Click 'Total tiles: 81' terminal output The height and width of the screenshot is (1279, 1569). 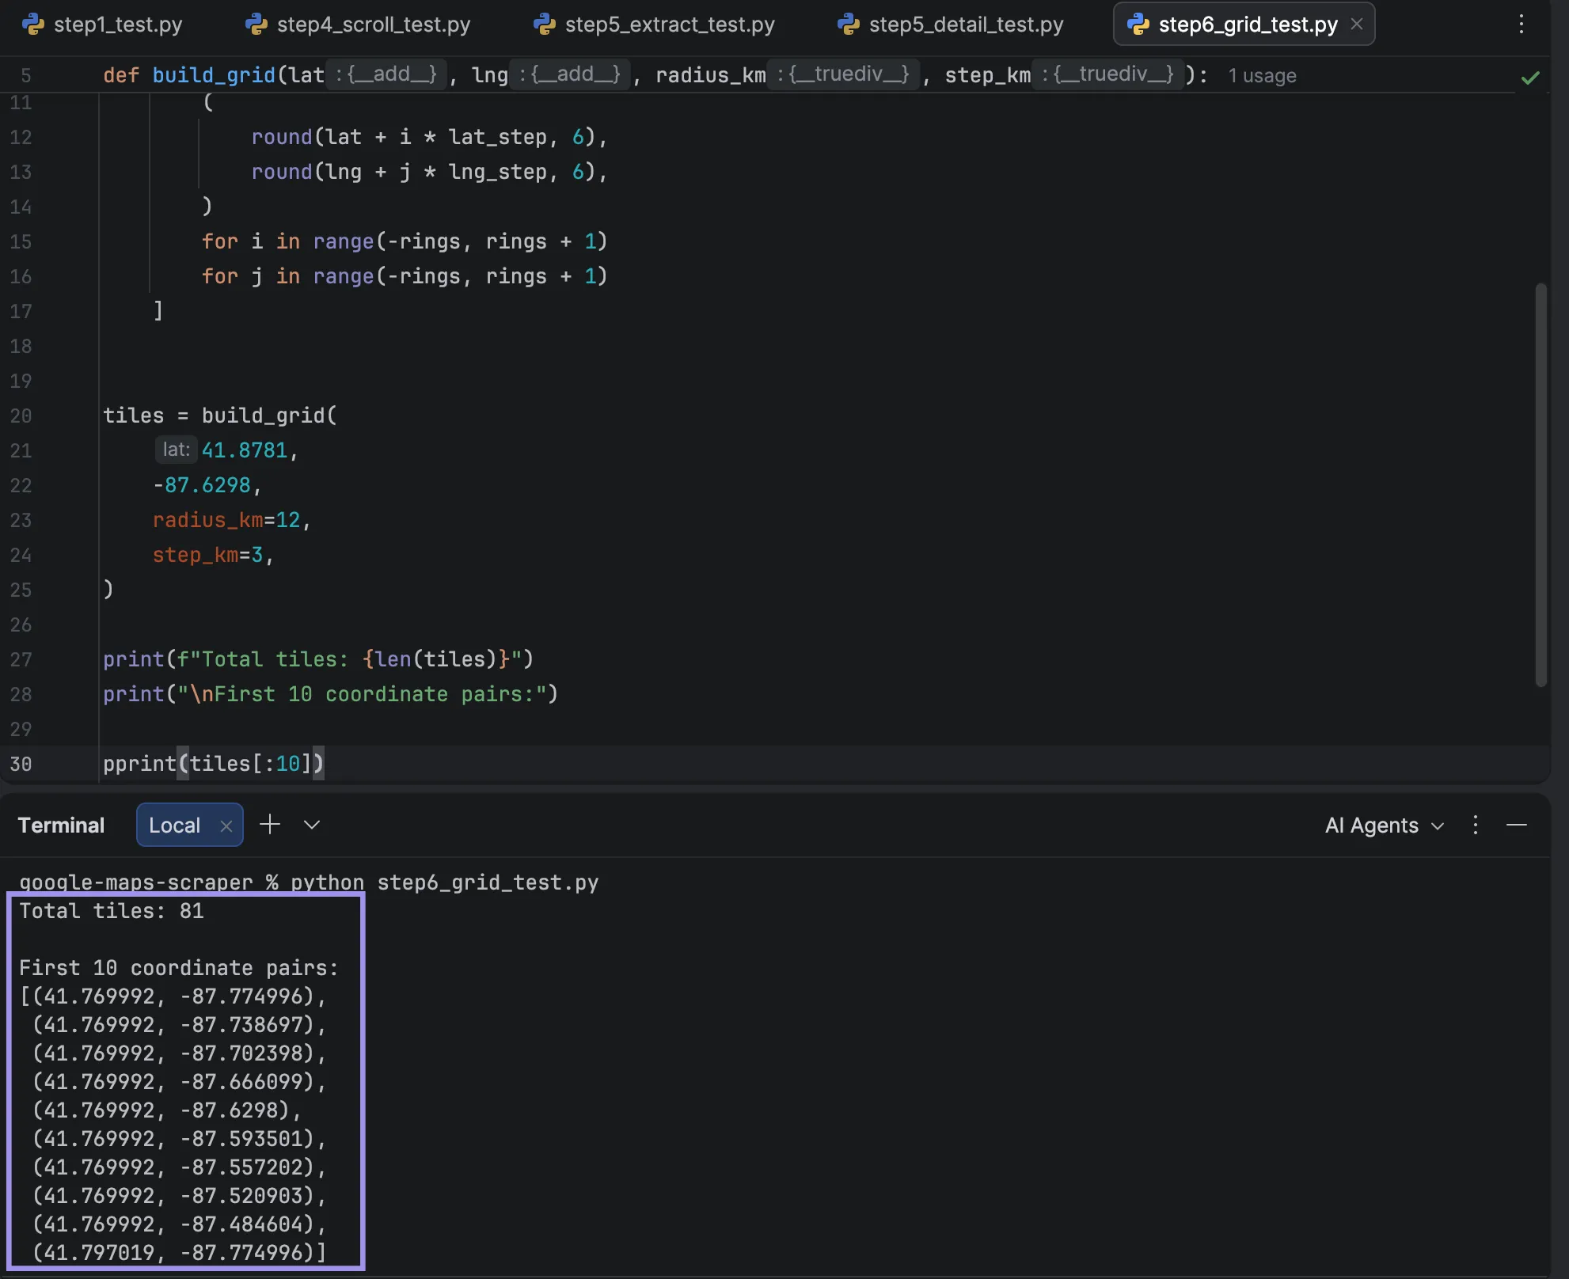[112, 911]
